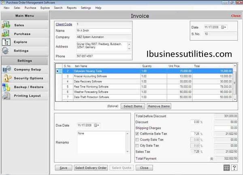
Task: Click the Printing Layout document icon
Action: pos(6,95)
